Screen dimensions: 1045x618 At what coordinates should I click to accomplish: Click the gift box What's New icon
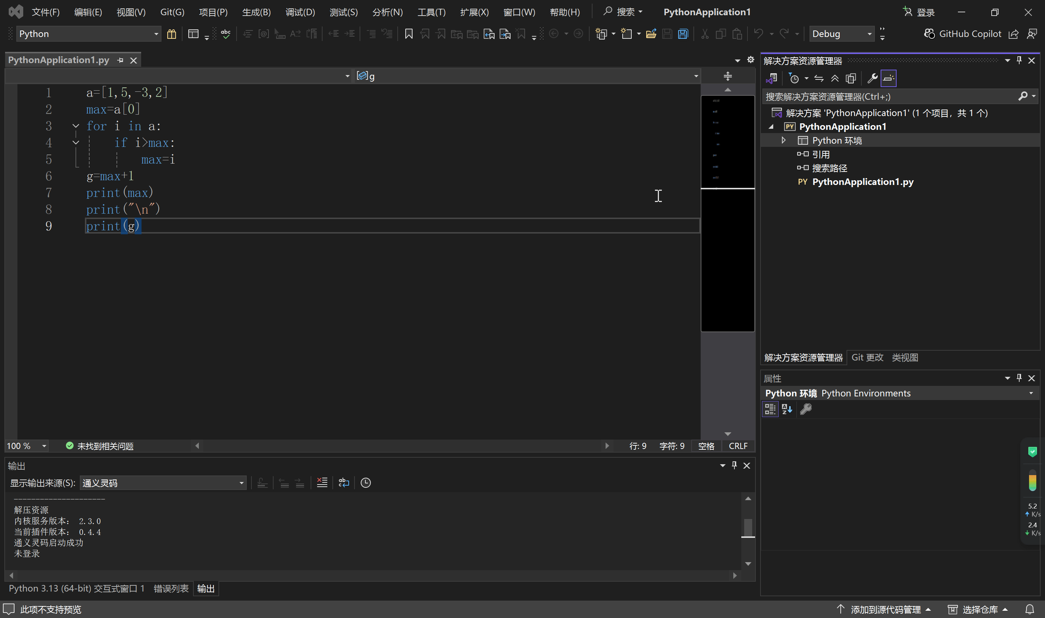[x=171, y=34]
